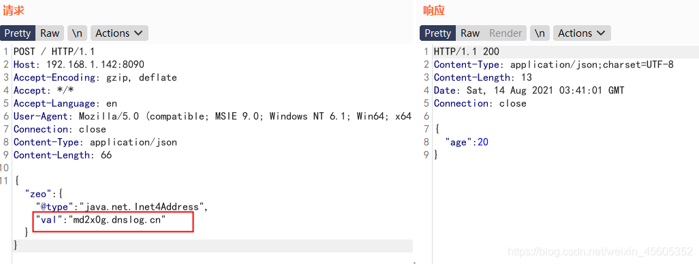The width and height of the screenshot is (699, 264).
Task: Click the "age":20 response body line
Action: click(467, 142)
